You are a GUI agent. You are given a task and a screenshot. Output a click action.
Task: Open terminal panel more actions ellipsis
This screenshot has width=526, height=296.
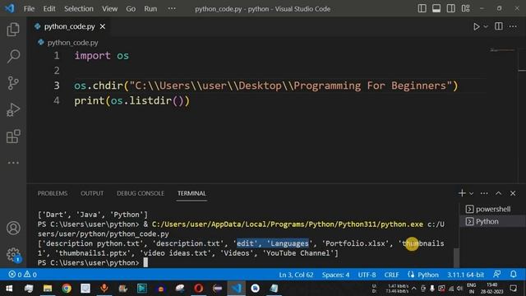[x=484, y=193]
